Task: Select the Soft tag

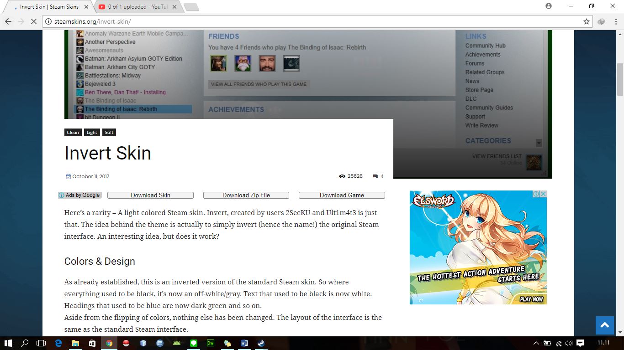Action: (109, 133)
